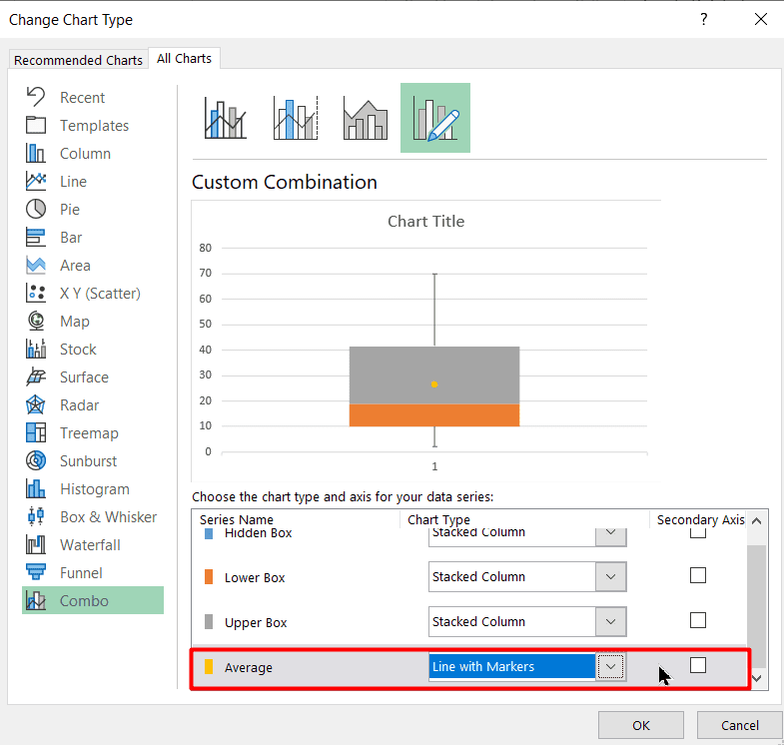Select the Upper Box series name

click(x=256, y=622)
